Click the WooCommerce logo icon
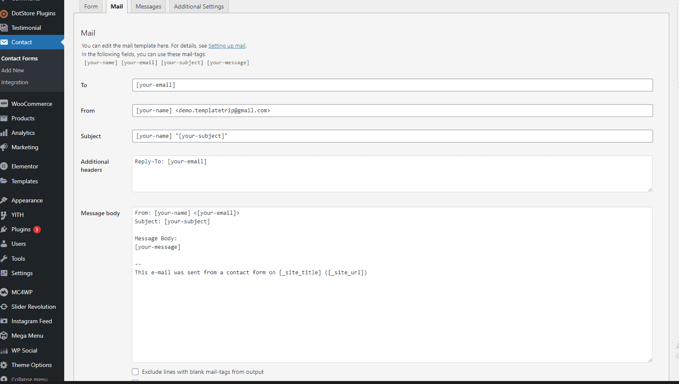Screen dimensions: 679x384 pyautogui.click(x=4, y=103)
